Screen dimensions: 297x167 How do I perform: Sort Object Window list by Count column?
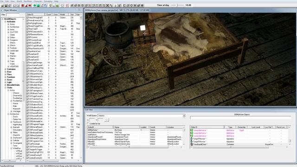(48, 14)
